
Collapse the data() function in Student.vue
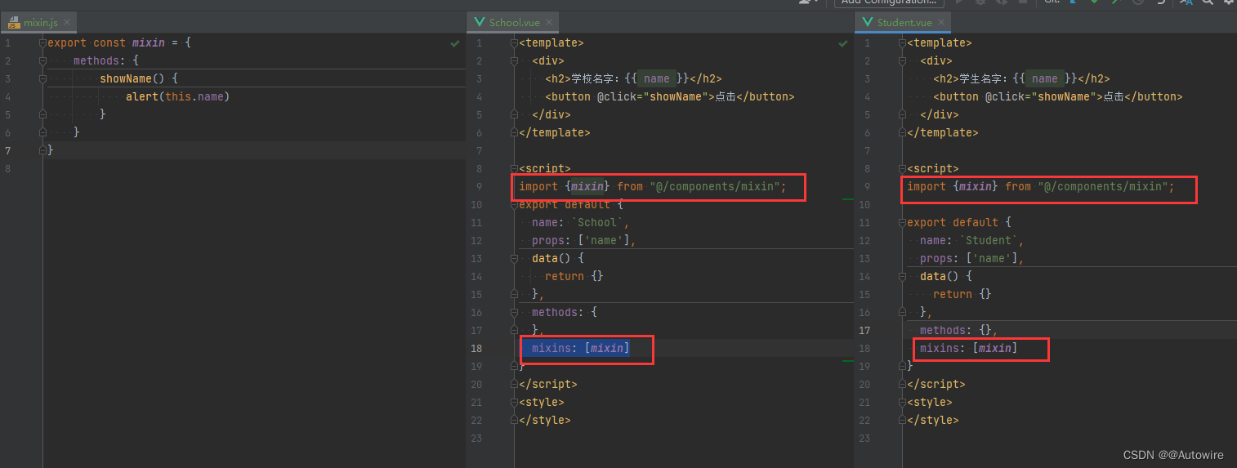[x=902, y=276]
